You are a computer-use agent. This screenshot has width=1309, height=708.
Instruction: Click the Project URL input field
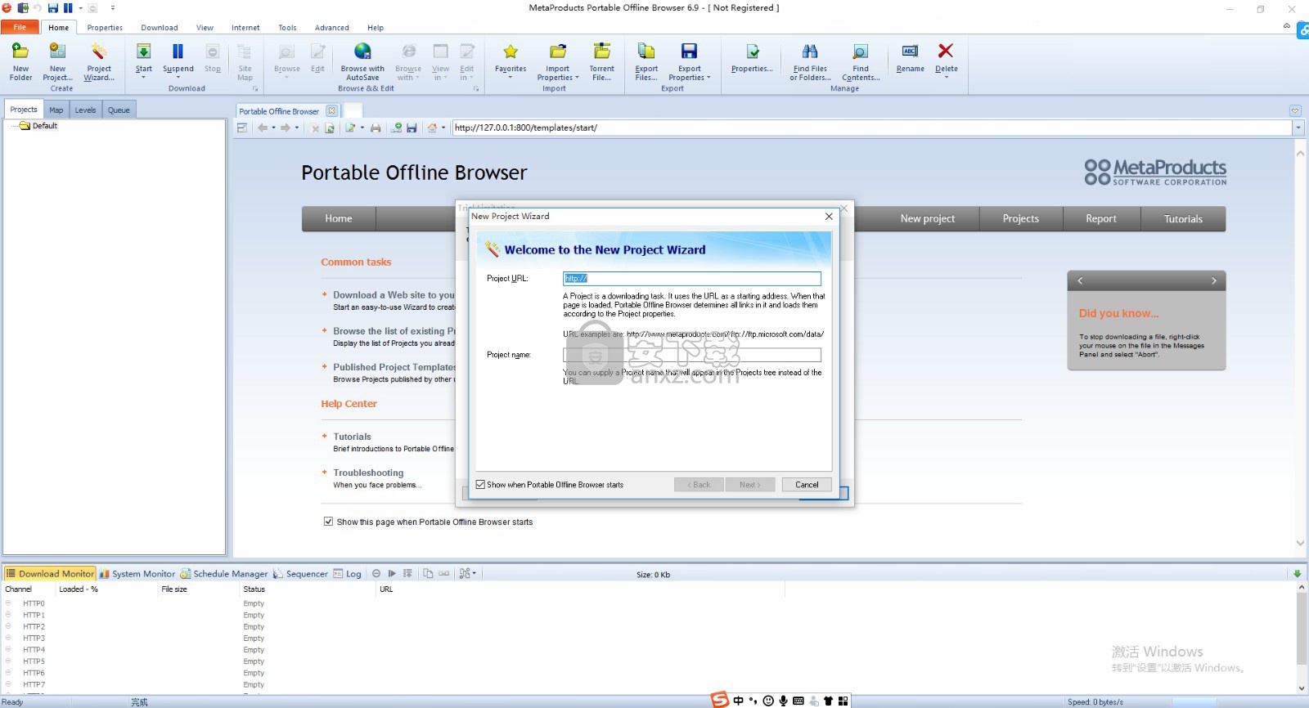[691, 279]
